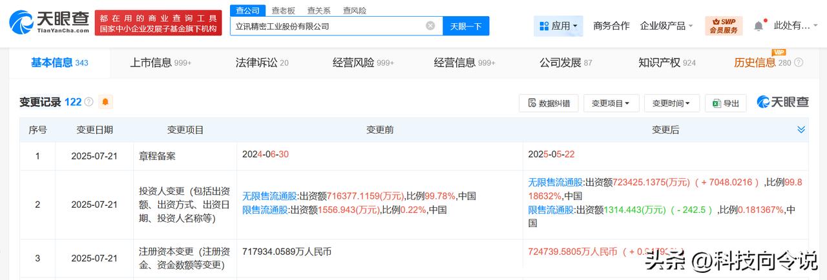Screen dimensions: 827x280
Task: Clear the search field with the X icon
Action: coord(430,26)
